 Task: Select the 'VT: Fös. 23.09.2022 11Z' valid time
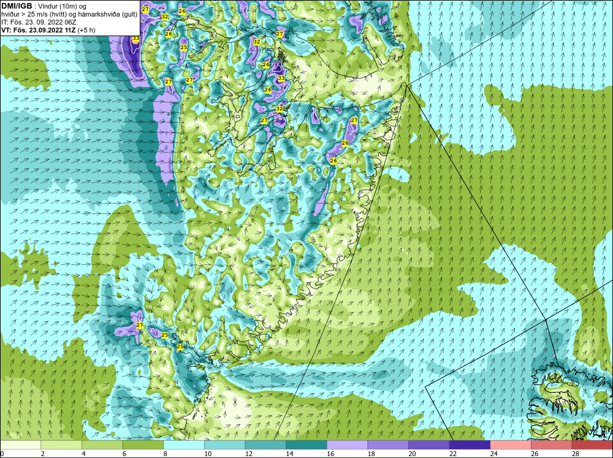pyautogui.click(x=39, y=30)
